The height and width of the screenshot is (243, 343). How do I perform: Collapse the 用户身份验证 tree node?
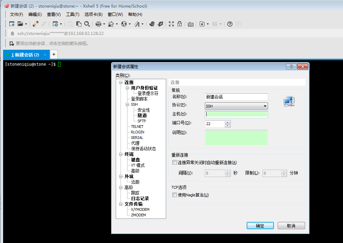[127, 88]
